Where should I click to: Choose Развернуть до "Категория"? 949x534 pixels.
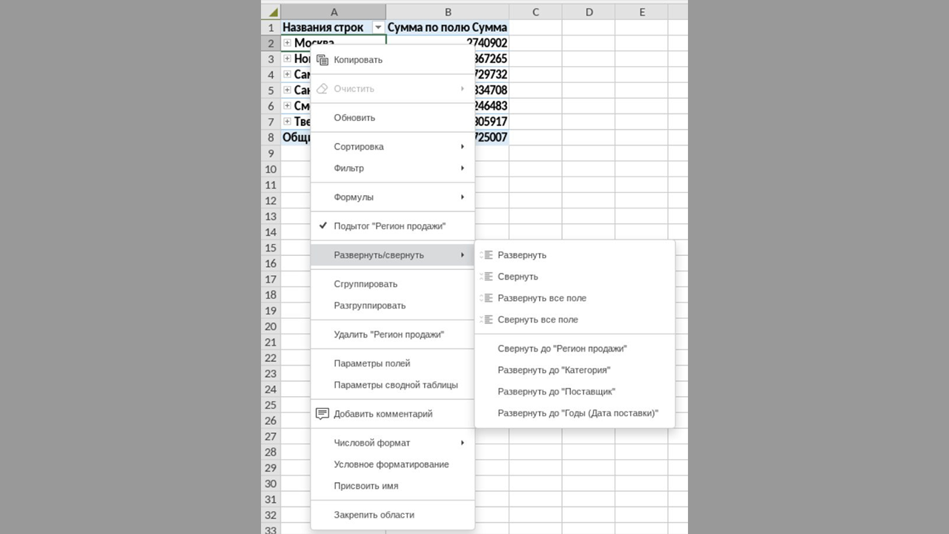pos(575,370)
